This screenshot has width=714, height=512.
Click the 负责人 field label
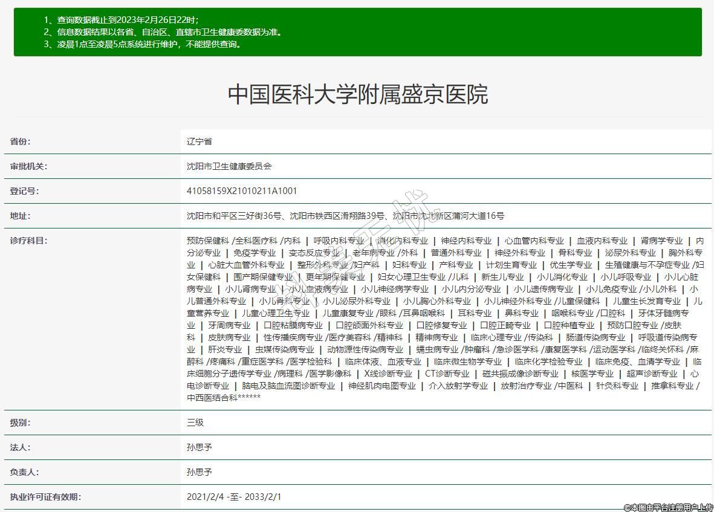(x=24, y=472)
